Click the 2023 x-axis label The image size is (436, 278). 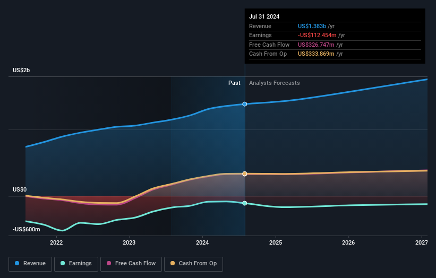click(x=129, y=243)
